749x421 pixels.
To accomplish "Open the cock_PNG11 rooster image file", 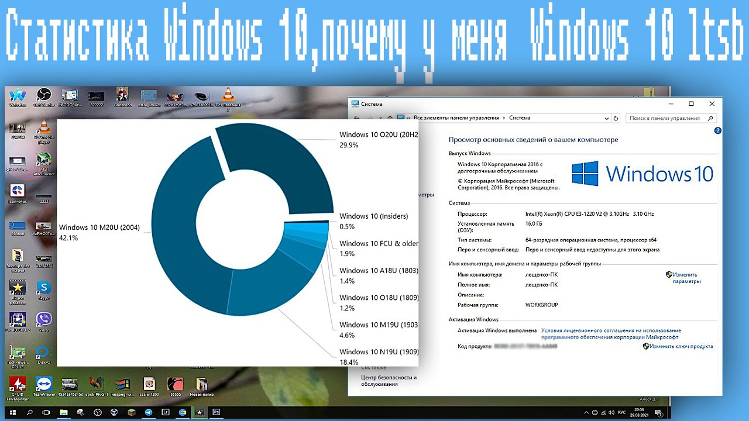I will [x=97, y=387].
